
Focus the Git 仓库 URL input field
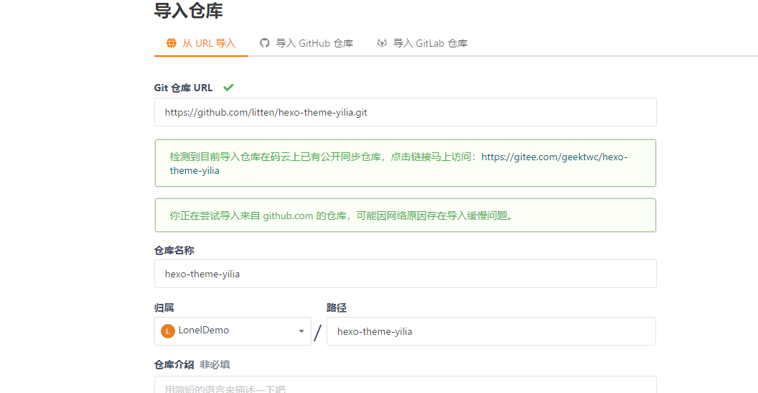(x=405, y=112)
